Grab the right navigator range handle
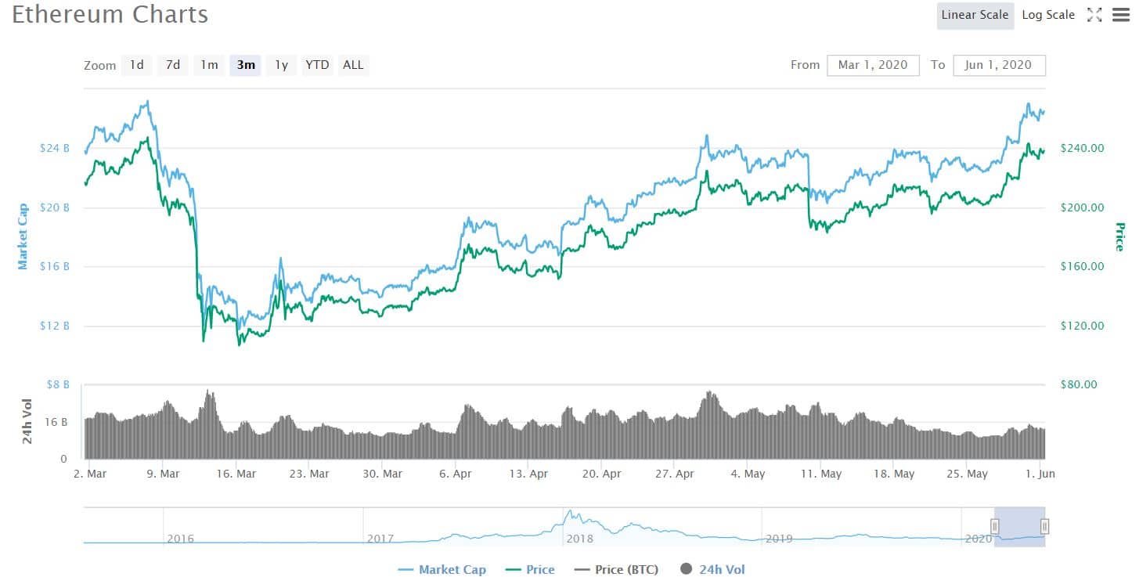The height and width of the screenshot is (577, 1139). [x=1044, y=526]
